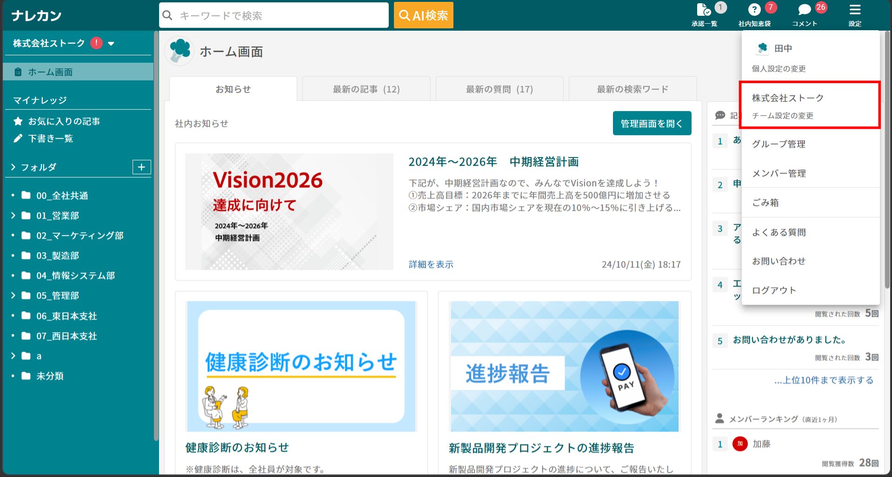Click the broccoli icon beside ホーム画面 title
892x477 pixels.
180,51
